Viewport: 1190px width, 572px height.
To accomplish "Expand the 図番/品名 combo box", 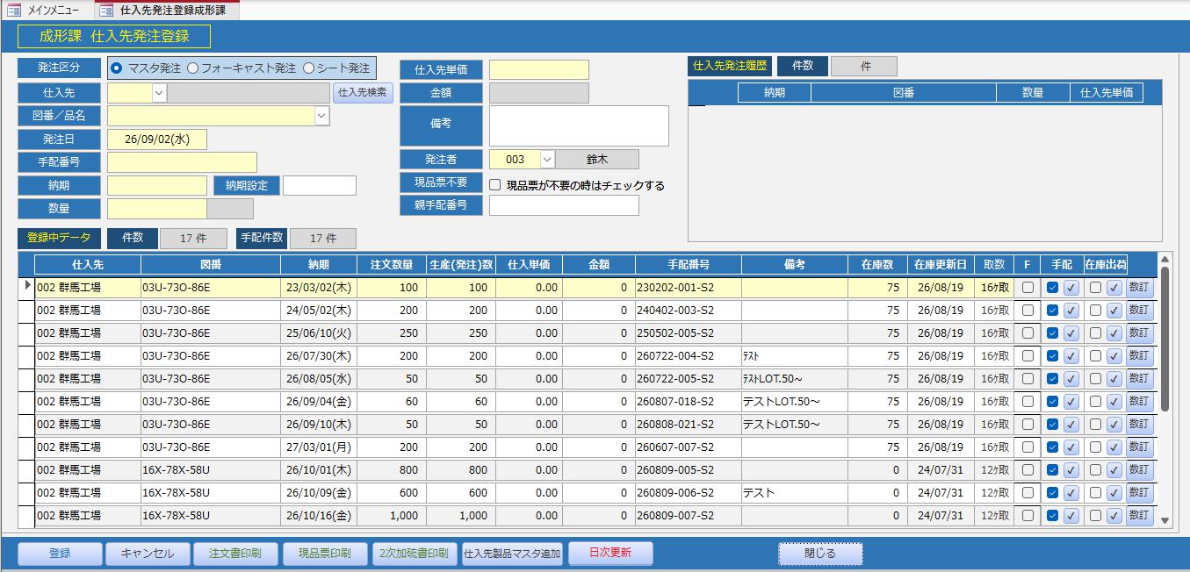I will click(321, 115).
